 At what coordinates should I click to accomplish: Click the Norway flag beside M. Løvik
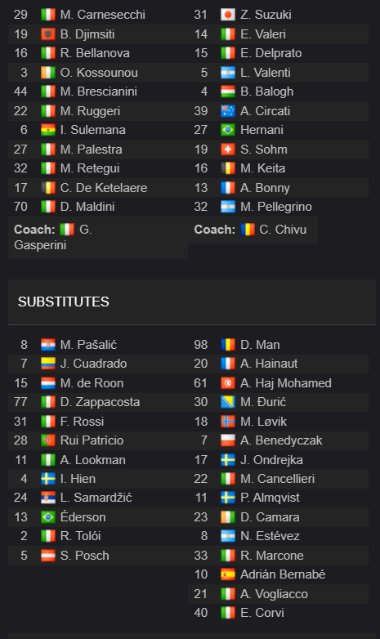click(x=227, y=421)
